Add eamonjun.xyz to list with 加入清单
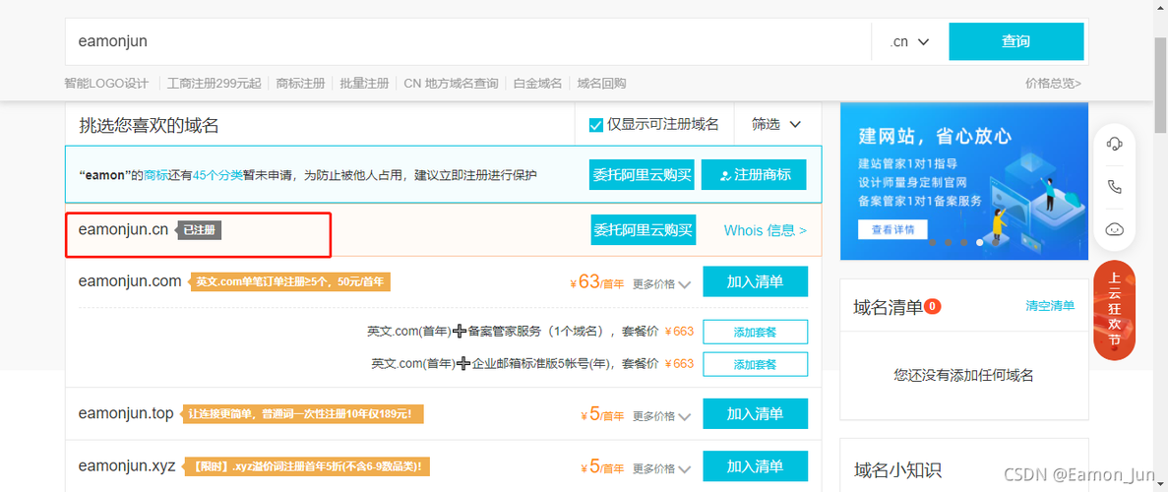Screen dimensions: 1168x492 click(x=756, y=466)
